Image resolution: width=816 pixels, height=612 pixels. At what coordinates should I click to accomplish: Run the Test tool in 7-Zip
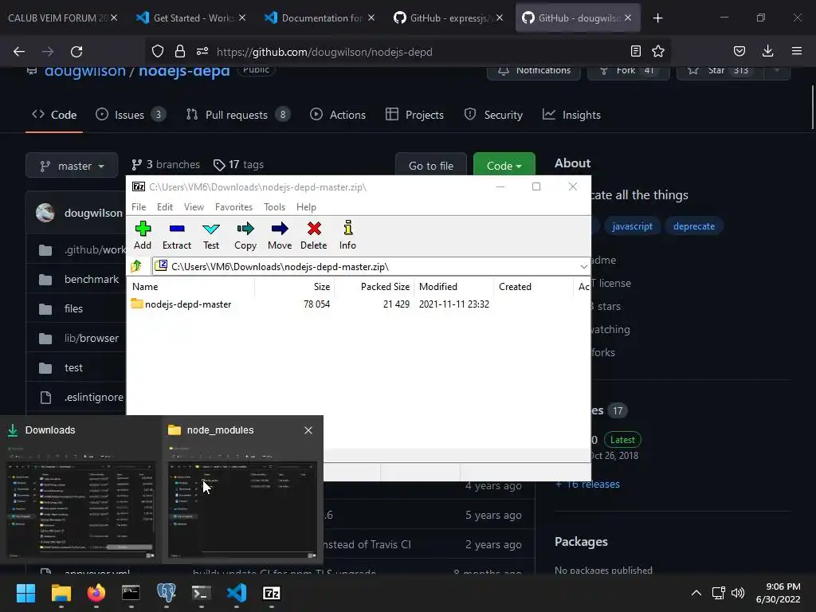[x=210, y=235]
